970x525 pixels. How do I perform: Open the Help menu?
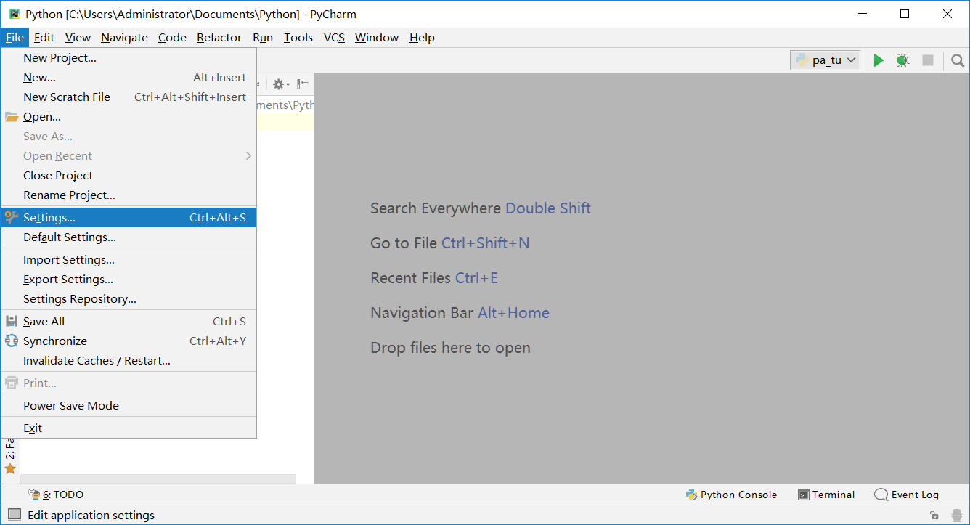click(x=422, y=38)
